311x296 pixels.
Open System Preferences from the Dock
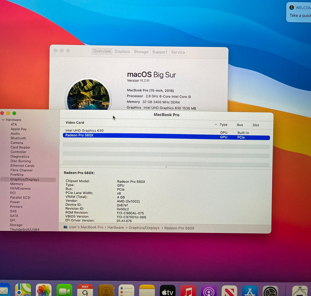[x=270, y=291]
